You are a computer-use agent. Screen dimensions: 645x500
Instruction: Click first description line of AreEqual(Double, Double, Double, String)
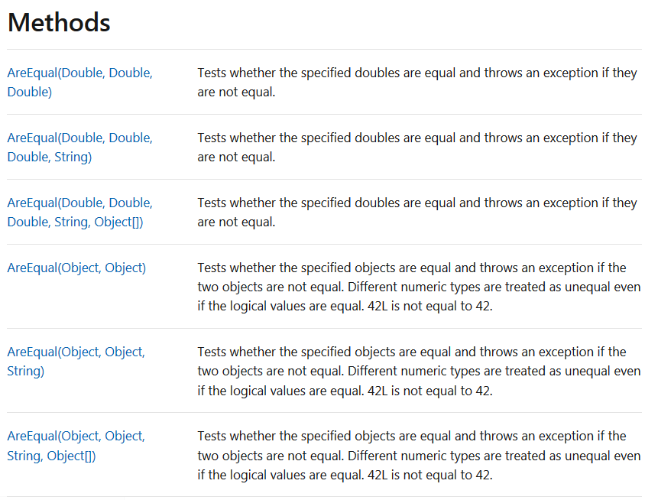tap(417, 138)
